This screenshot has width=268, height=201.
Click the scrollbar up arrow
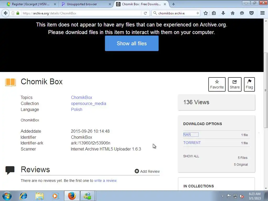click(266, 21)
